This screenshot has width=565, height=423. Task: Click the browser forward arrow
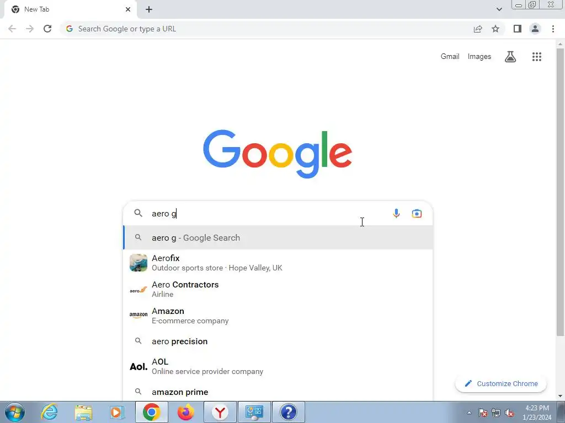tap(30, 29)
